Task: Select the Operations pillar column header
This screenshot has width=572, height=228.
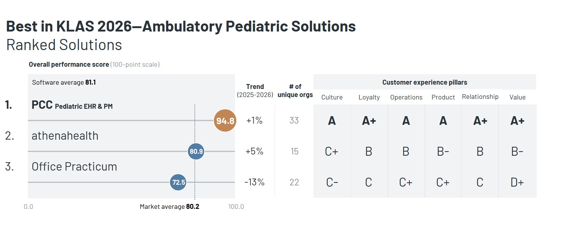Action: [406, 97]
